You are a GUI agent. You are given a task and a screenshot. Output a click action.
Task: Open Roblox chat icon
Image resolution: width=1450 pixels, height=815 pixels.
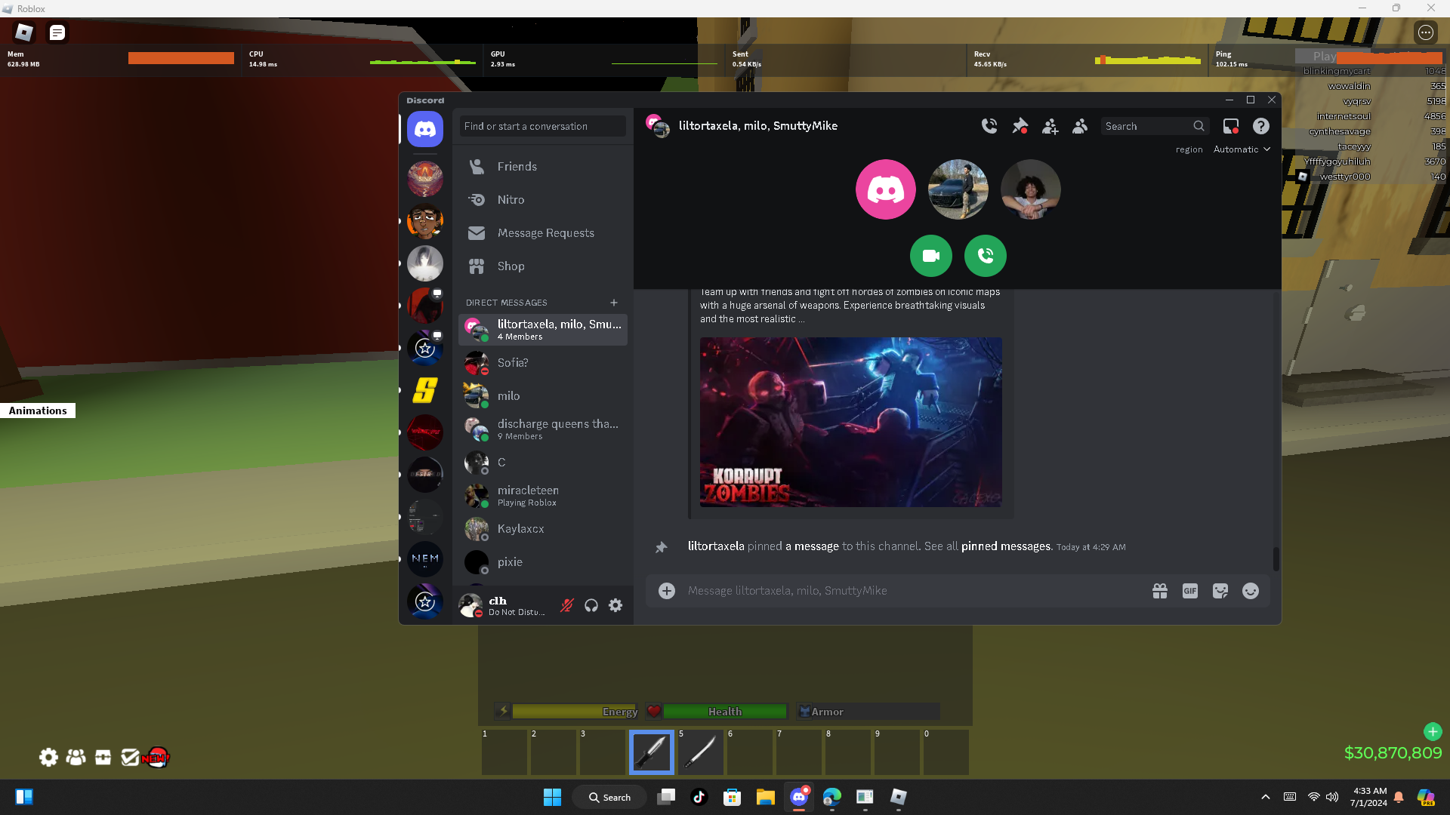point(57,32)
